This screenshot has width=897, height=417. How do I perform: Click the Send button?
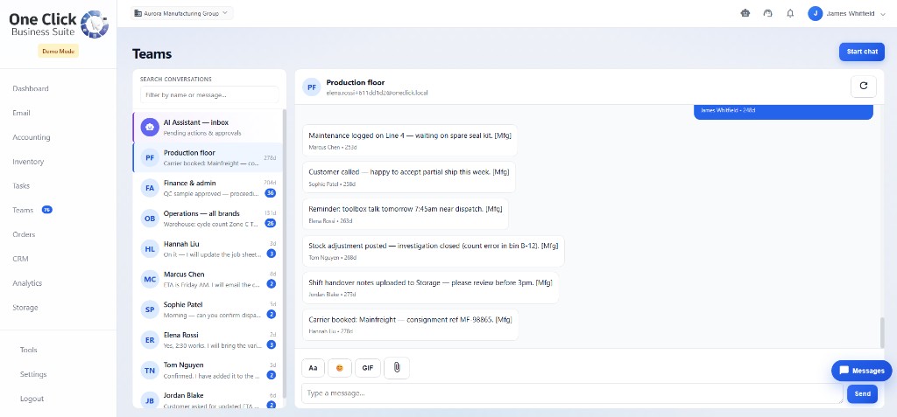pos(862,393)
